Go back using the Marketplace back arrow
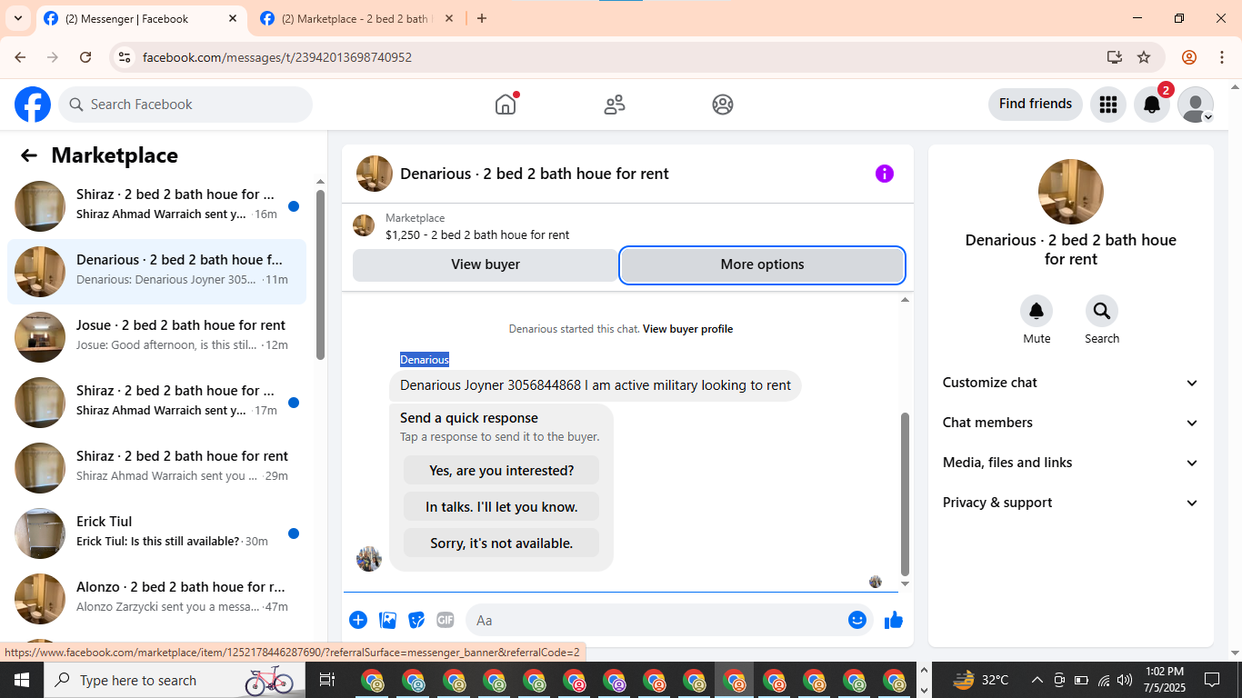1242x698 pixels. coord(29,155)
